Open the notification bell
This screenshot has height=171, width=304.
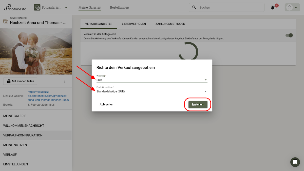pos(272,7)
